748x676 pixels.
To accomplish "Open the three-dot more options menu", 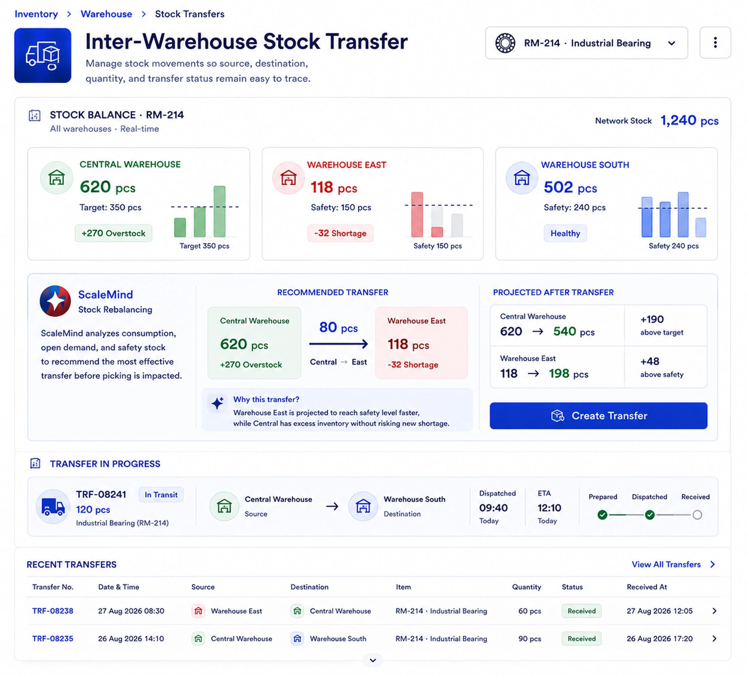I will coord(715,43).
